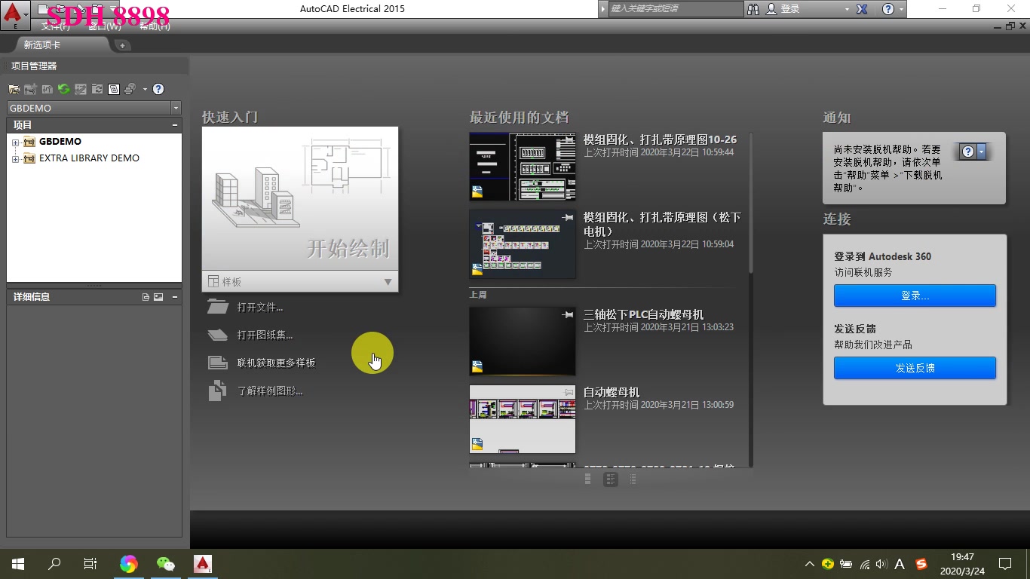Open the taskbar search magnifier
The image size is (1030, 579).
click(x=54, y=564)
